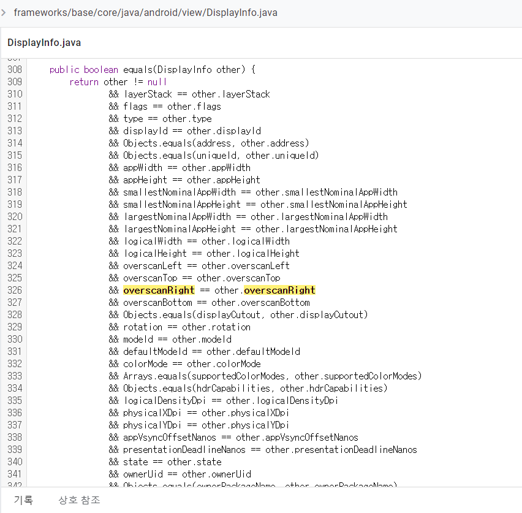Click other.overscanRight highlighted reference
Screen dimensions: 522x513
279,290
